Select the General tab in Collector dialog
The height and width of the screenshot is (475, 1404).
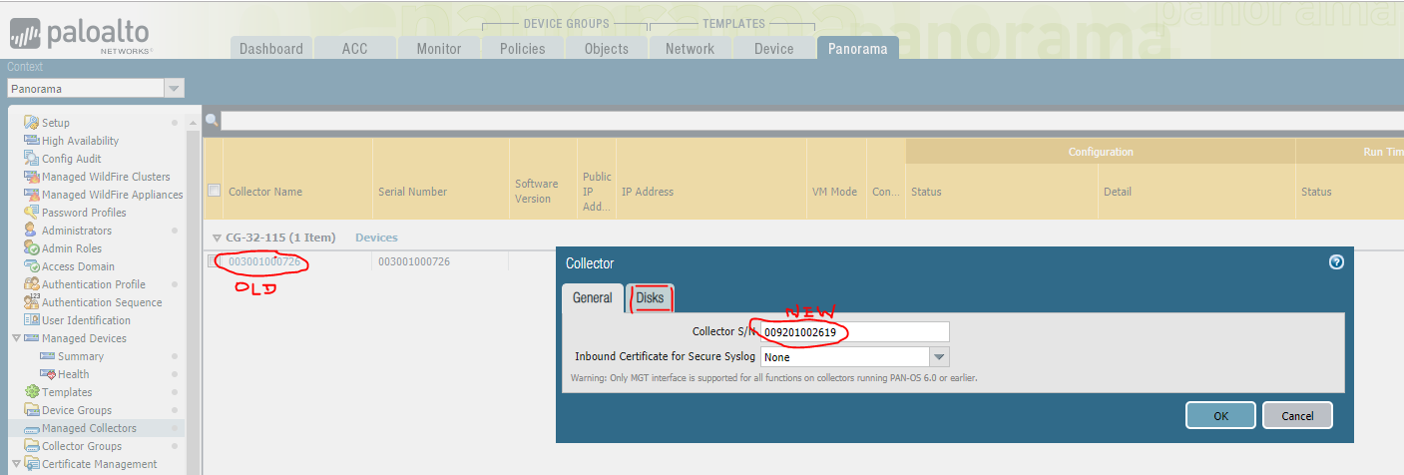pos(593,298)
